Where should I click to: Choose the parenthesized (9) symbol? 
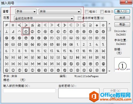click(x=103, y=38)
